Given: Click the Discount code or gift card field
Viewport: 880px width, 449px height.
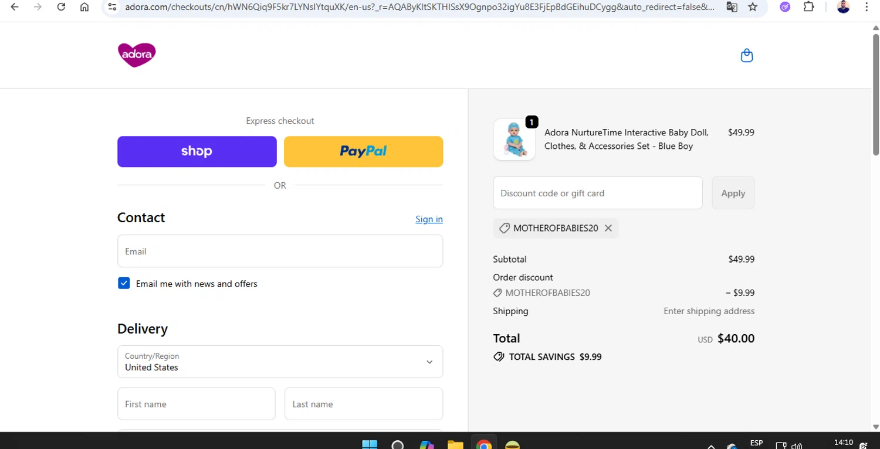Looking at the screenshot, I should (598, 193).
